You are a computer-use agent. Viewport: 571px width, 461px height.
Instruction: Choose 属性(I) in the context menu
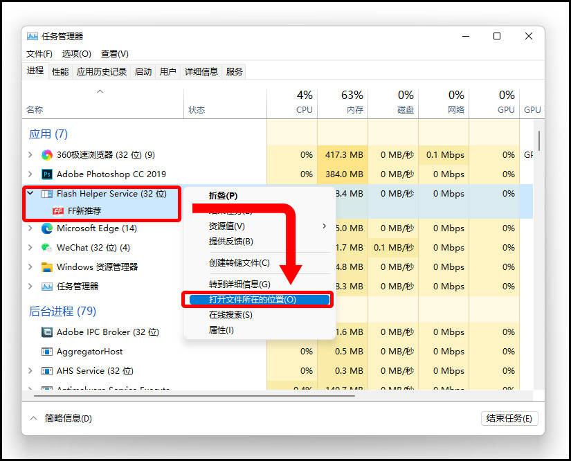[x=260, y=330]
